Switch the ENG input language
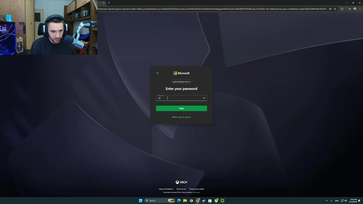Viewport: 363px width, 204px height. tap(337, 201)
